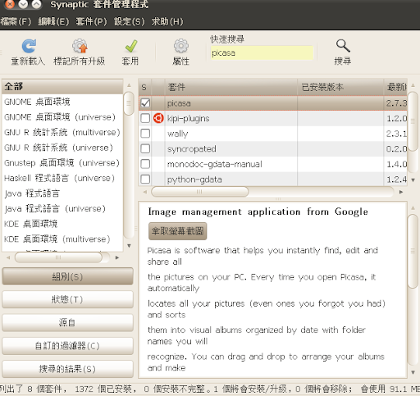This screenshot has height=396, width=420.
Task: Click package list scroll right arrow
Action: click(401, 192)
